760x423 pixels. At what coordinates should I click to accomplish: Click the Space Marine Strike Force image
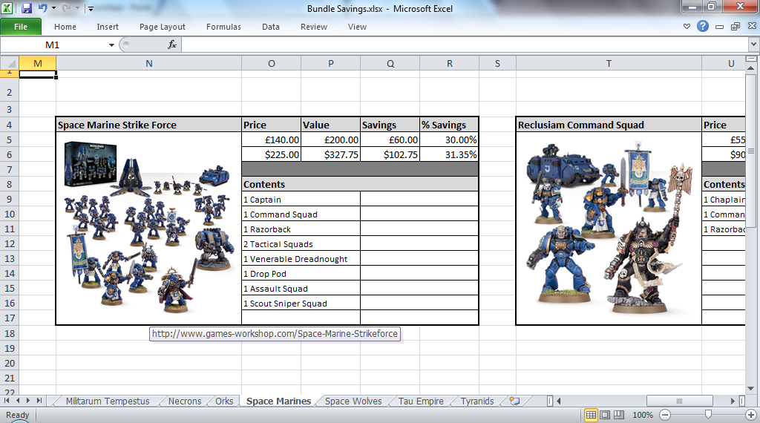pos(148,228)
